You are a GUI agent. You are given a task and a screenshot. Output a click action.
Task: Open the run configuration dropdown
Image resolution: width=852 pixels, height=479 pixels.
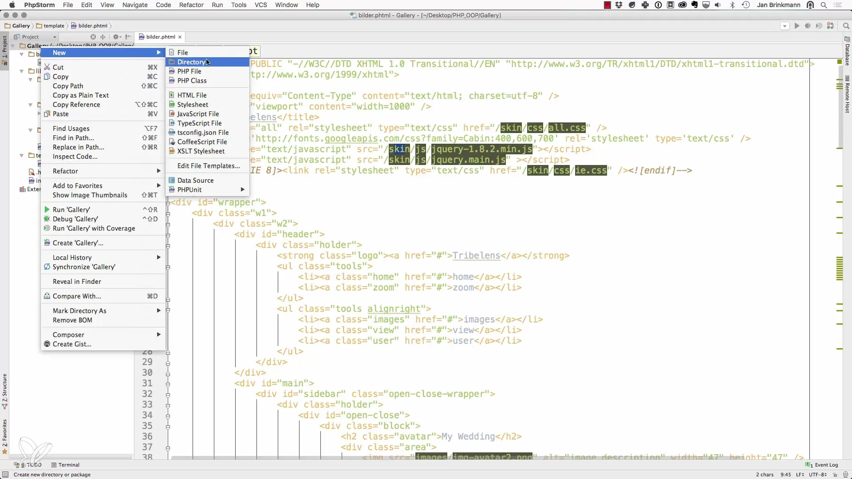point(785,26)
